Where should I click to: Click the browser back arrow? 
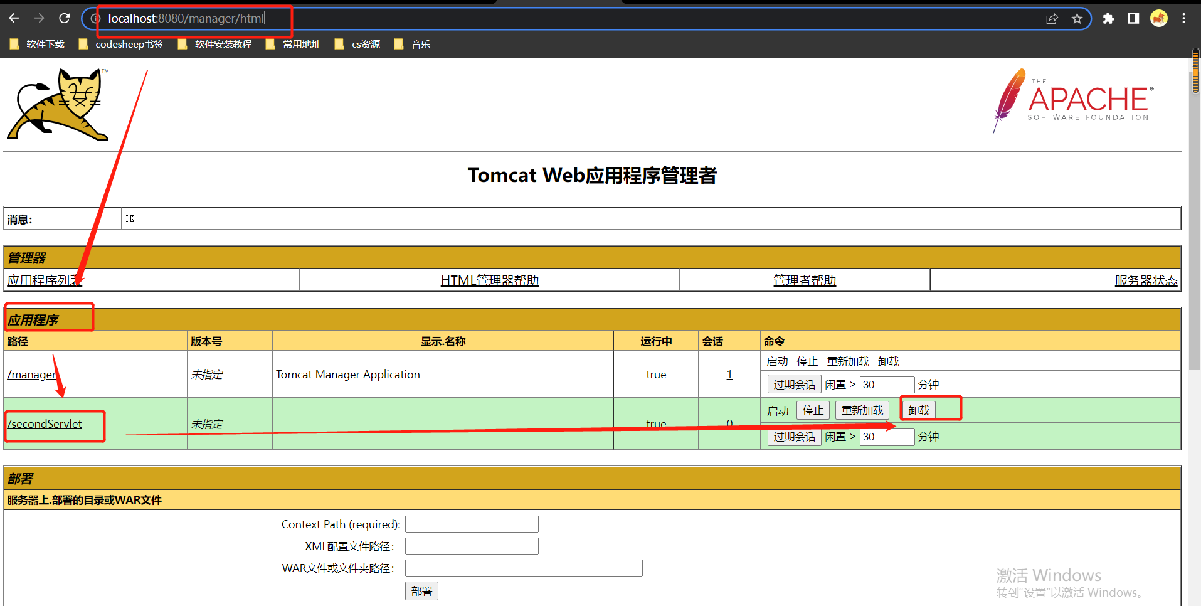click(14, 18)
